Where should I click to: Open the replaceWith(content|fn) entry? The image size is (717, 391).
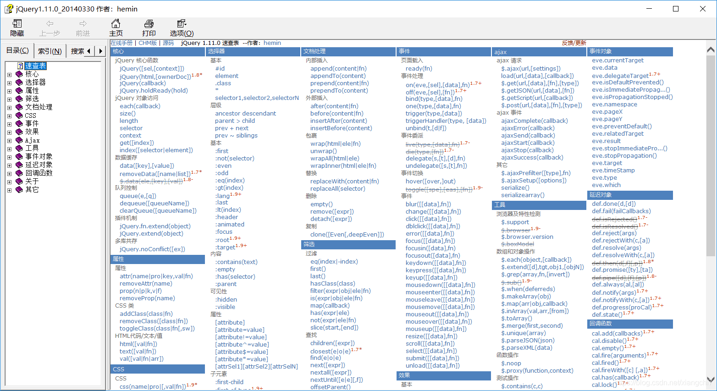(x=345, y=182)
